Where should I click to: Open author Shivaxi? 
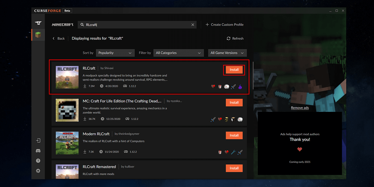tap(109, 68)
